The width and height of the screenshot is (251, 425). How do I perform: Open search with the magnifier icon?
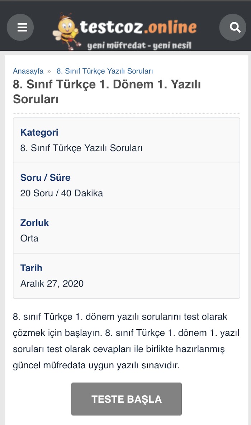coord(233,27)
